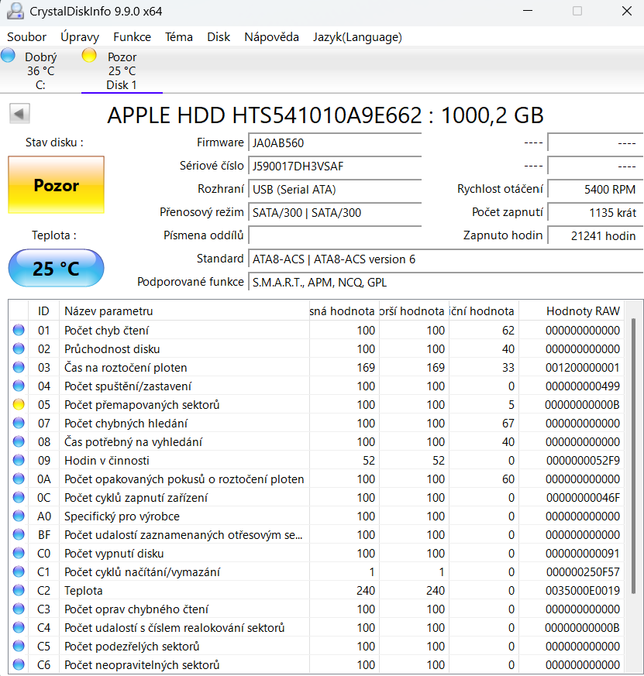644x676 pixels.
Task: Click the Hodnoty RAW column header
Action: tap(571, 311)
